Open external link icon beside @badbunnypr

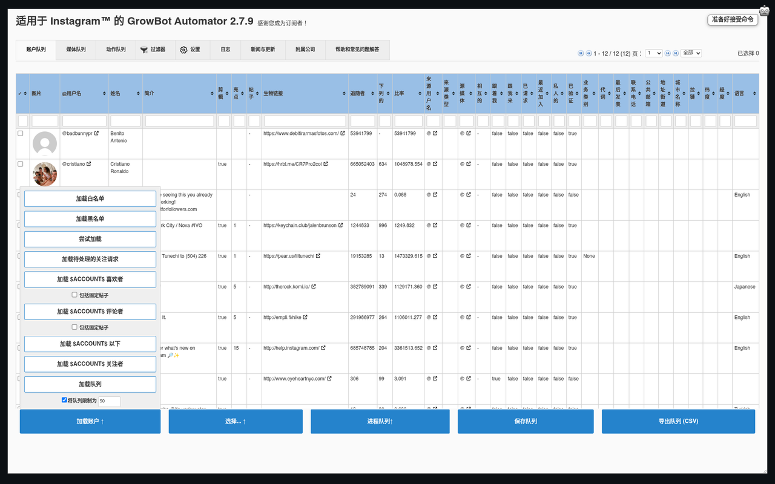tap(96, 133)
